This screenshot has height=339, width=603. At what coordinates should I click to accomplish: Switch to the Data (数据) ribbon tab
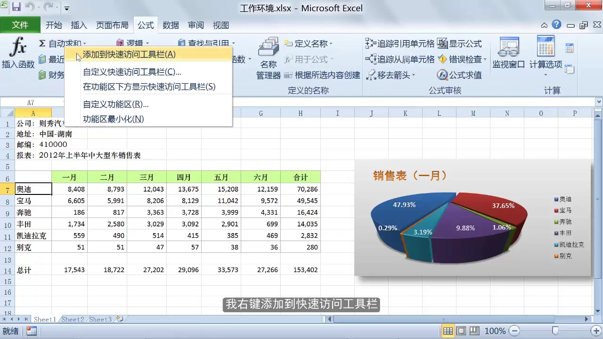click(x=171, y=25)
